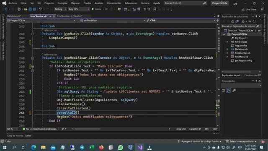This screenshot has width=268, height=151.
Task: Click the Visual Studio taskbar icon
Action: click(x=140, y=147)
